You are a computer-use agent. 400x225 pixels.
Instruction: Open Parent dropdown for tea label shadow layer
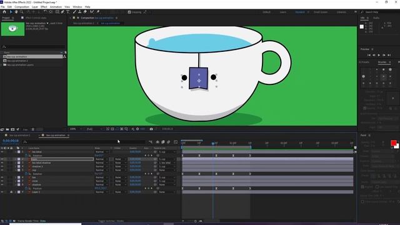tap(167, 162)
